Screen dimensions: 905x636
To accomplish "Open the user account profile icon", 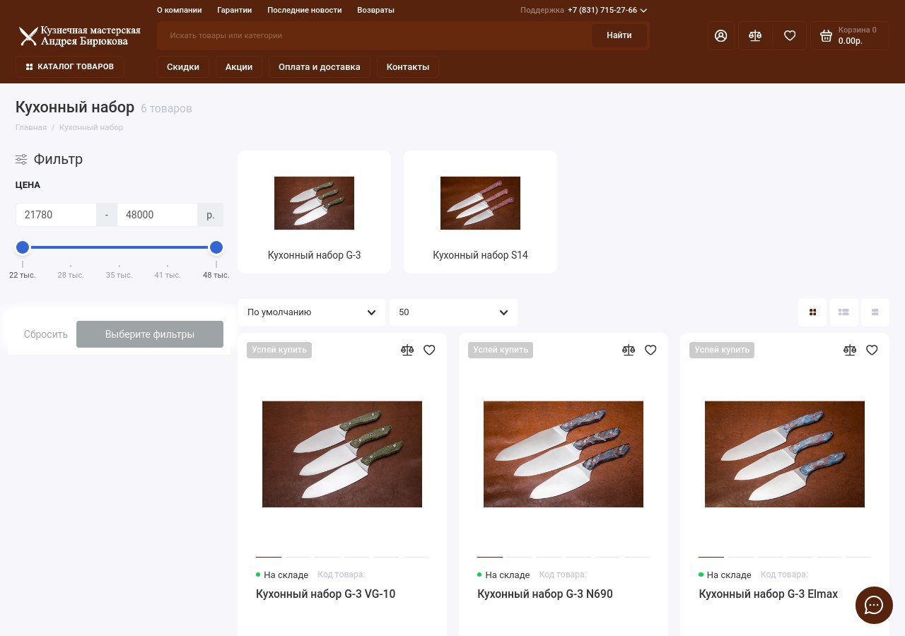I will pyautogui.click(x=720, y=36).
